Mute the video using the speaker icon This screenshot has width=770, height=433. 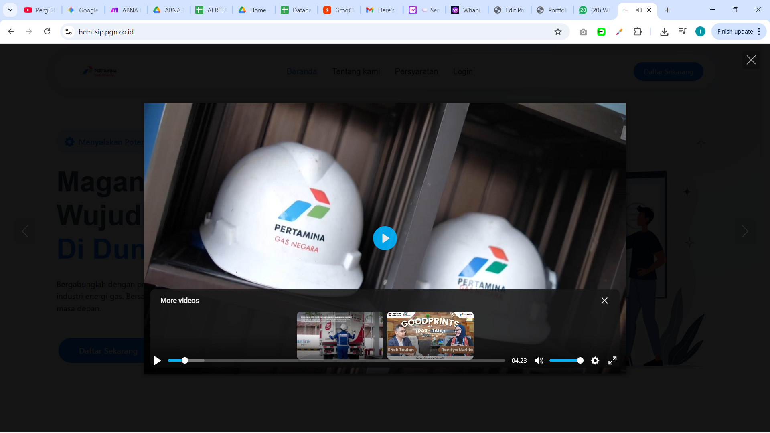[539, 360]
